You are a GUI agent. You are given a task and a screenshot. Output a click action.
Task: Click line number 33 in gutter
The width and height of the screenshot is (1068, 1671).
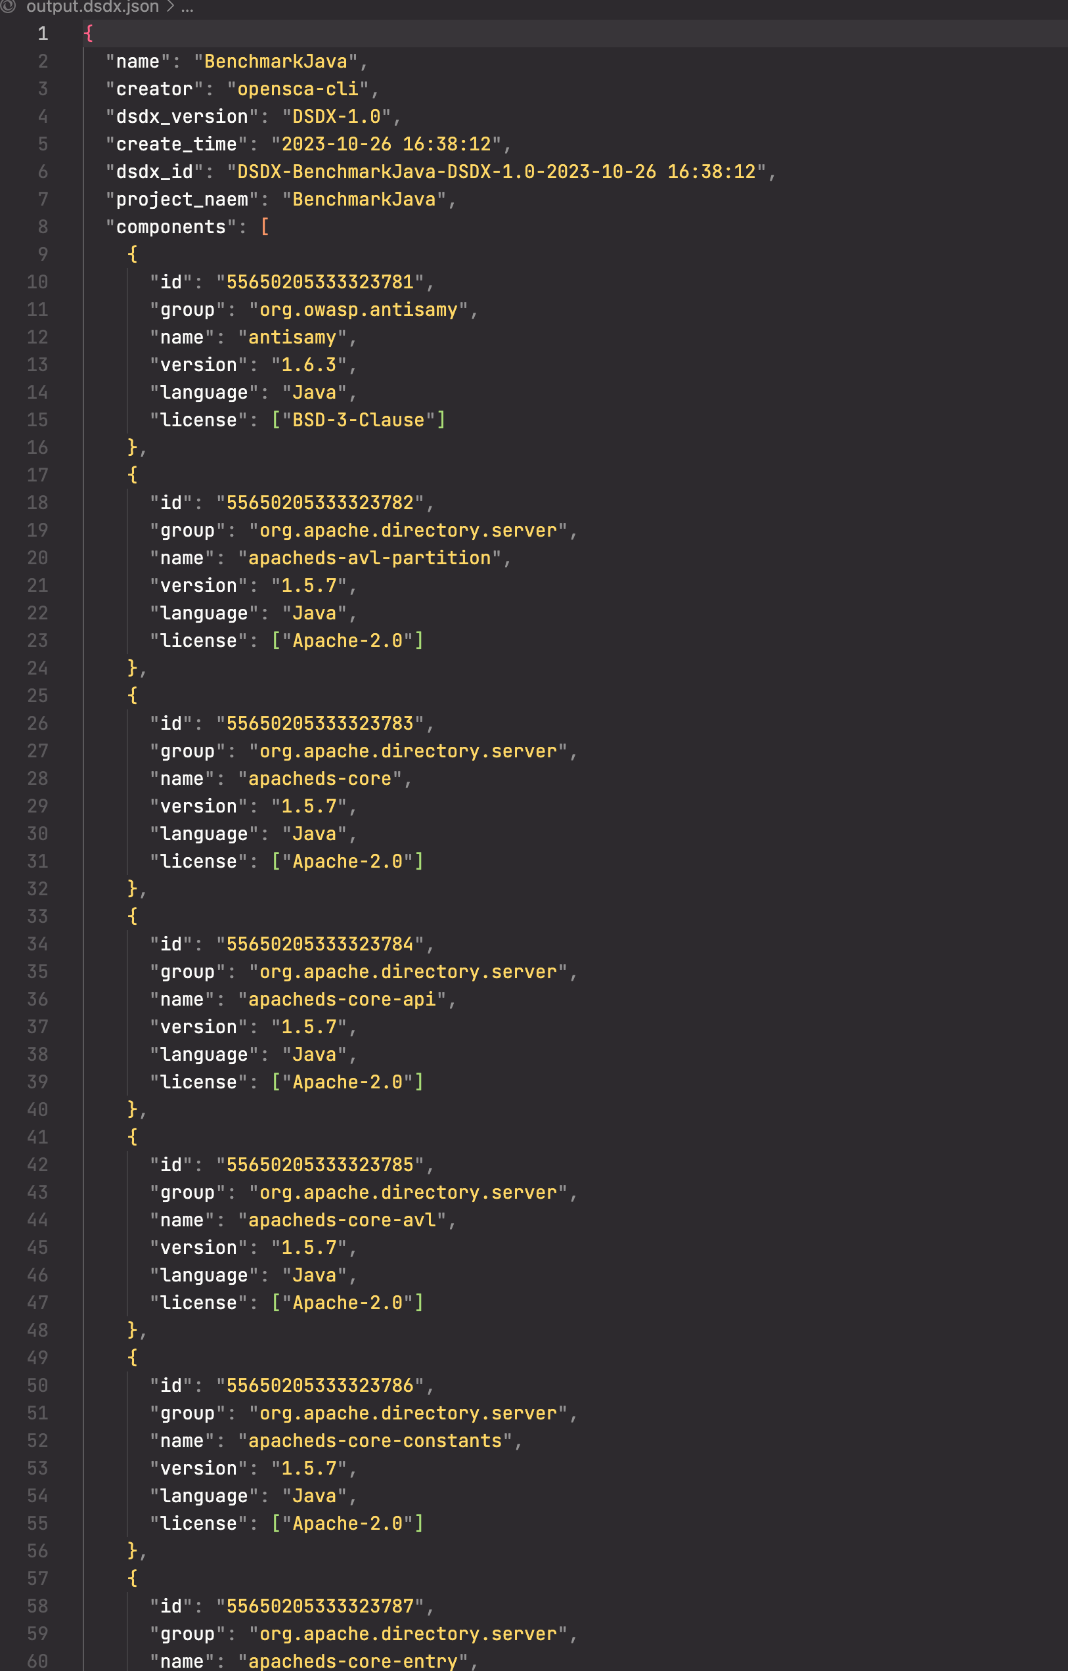click(x=37, y=917)
